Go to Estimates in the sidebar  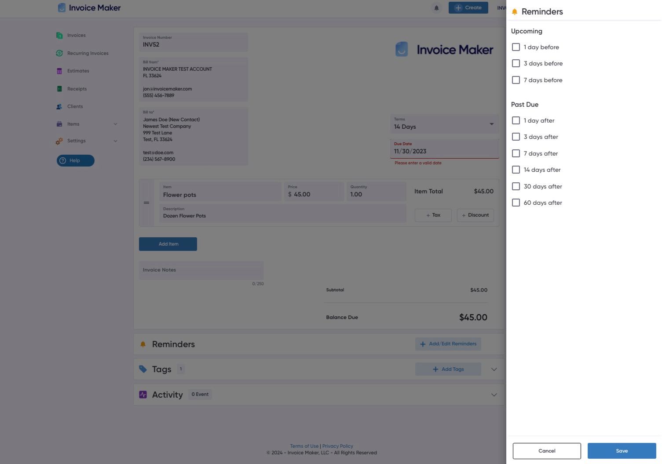(x=78, y=71)
